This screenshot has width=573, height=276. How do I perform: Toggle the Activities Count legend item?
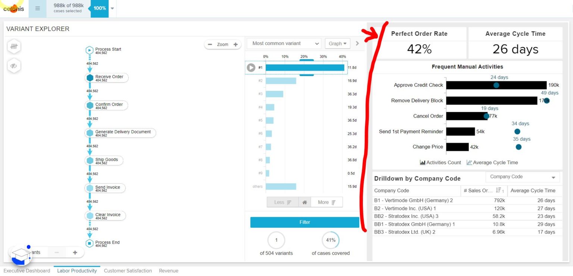coord(441,162)
